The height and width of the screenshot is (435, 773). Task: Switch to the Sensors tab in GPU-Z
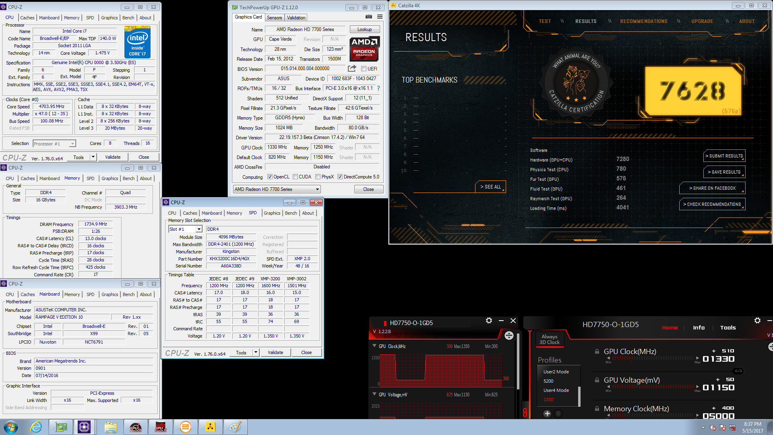pyautogui.click(x=274, y=18)
